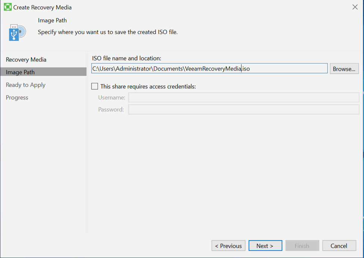Select the Image Path wizard step
364x258 pixels.
click(43, 72)
